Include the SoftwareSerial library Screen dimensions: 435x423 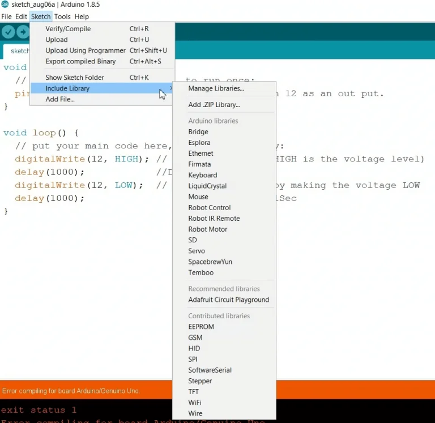pos(224,370)
